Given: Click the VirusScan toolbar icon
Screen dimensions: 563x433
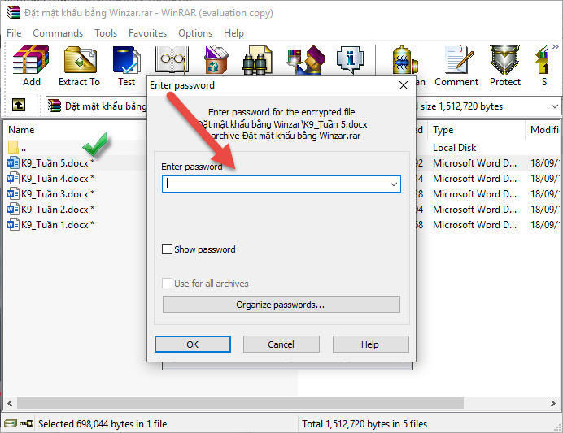Looking at the screenshot, I should pos(405,59).
